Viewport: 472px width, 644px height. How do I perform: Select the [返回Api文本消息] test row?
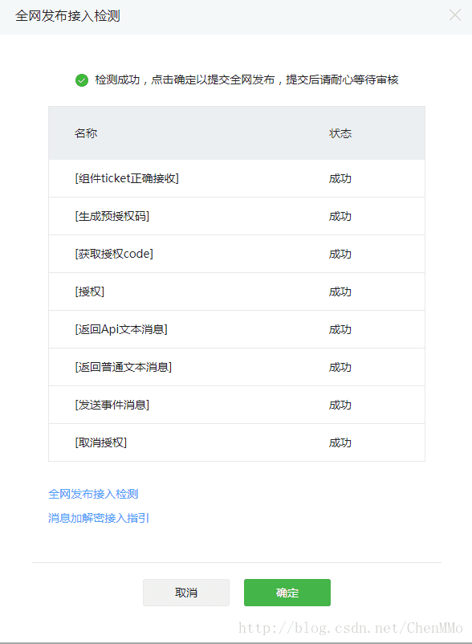pos(121,329)
